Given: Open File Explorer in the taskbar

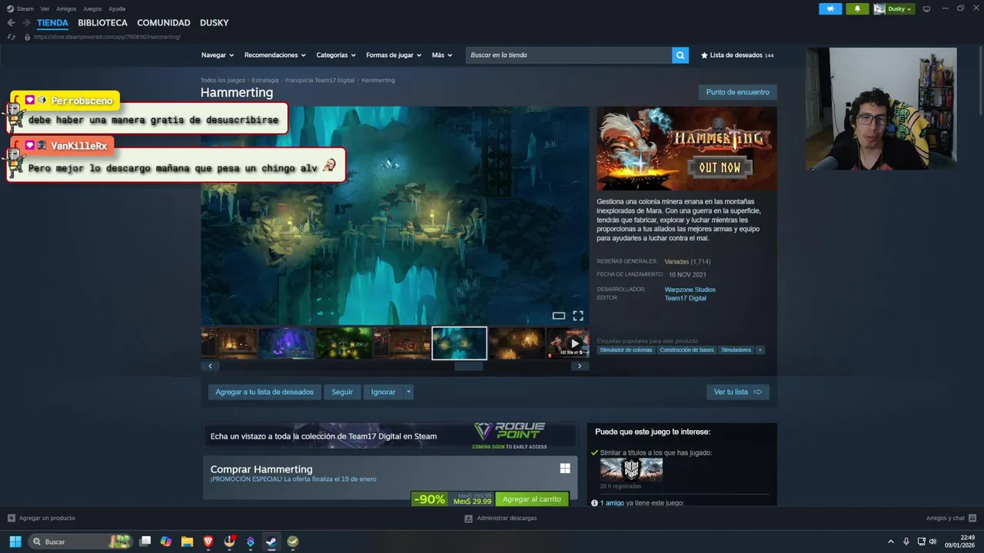Looking at the screenshot, I should click(x=187, y=541).
